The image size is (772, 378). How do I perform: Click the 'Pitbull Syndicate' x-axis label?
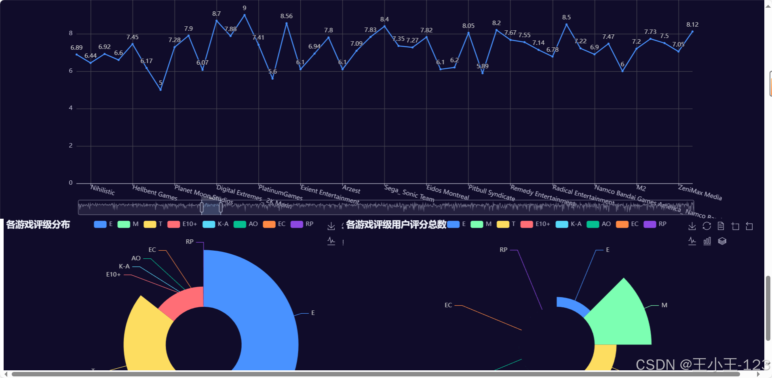491,193
